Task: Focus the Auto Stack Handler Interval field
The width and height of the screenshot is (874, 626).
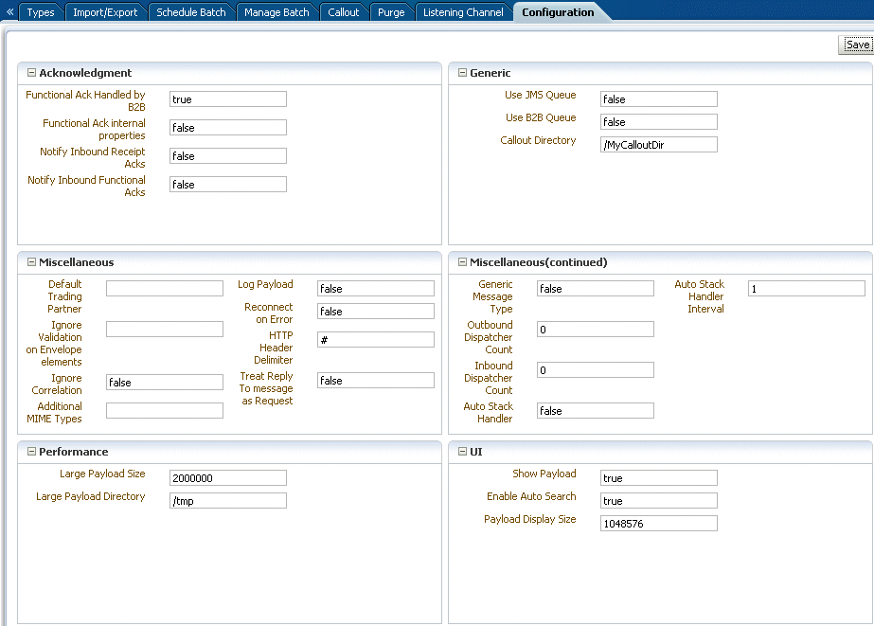Action: coord(807,289)
